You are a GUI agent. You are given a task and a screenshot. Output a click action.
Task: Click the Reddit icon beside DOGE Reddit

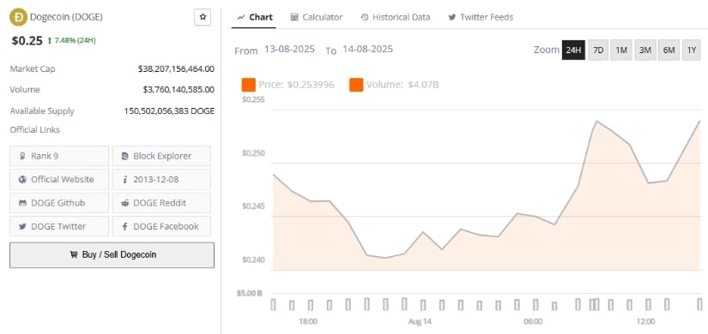pos(125,203)
